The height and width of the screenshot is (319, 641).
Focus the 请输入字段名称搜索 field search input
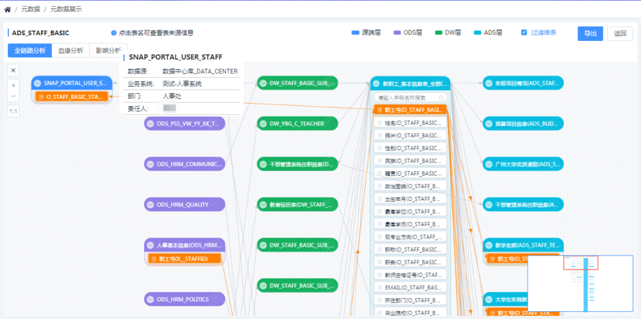click(410, 98)
